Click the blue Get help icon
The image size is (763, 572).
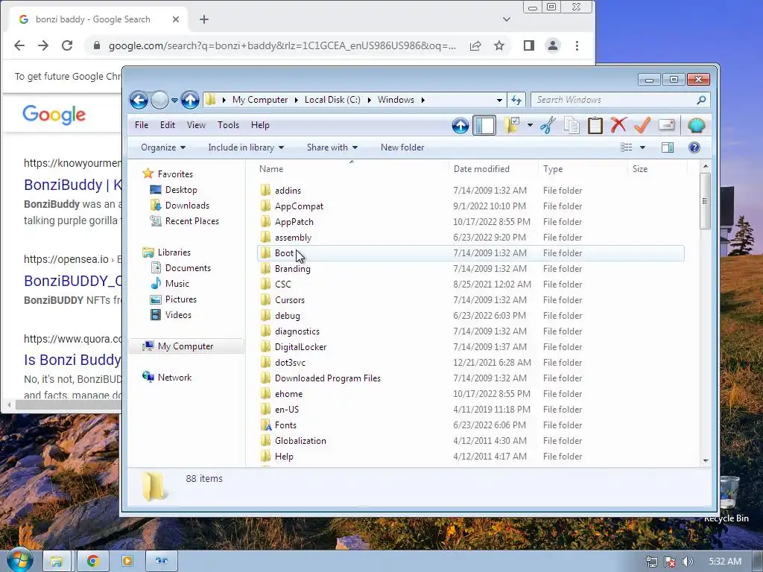point(694,147)
